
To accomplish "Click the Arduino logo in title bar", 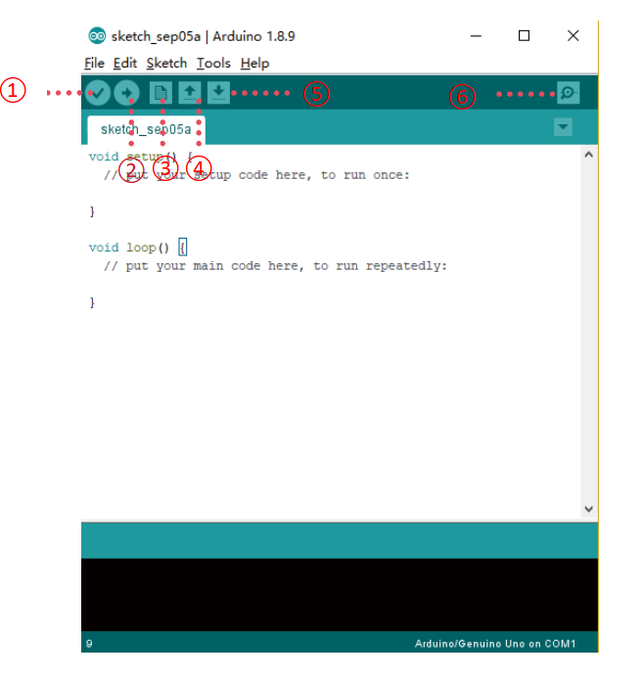I will (x=97, y=36).
